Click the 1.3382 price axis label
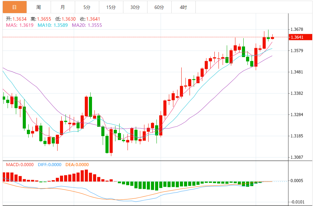The height and width of the screenshot is (206, 315). click(297, 94)
